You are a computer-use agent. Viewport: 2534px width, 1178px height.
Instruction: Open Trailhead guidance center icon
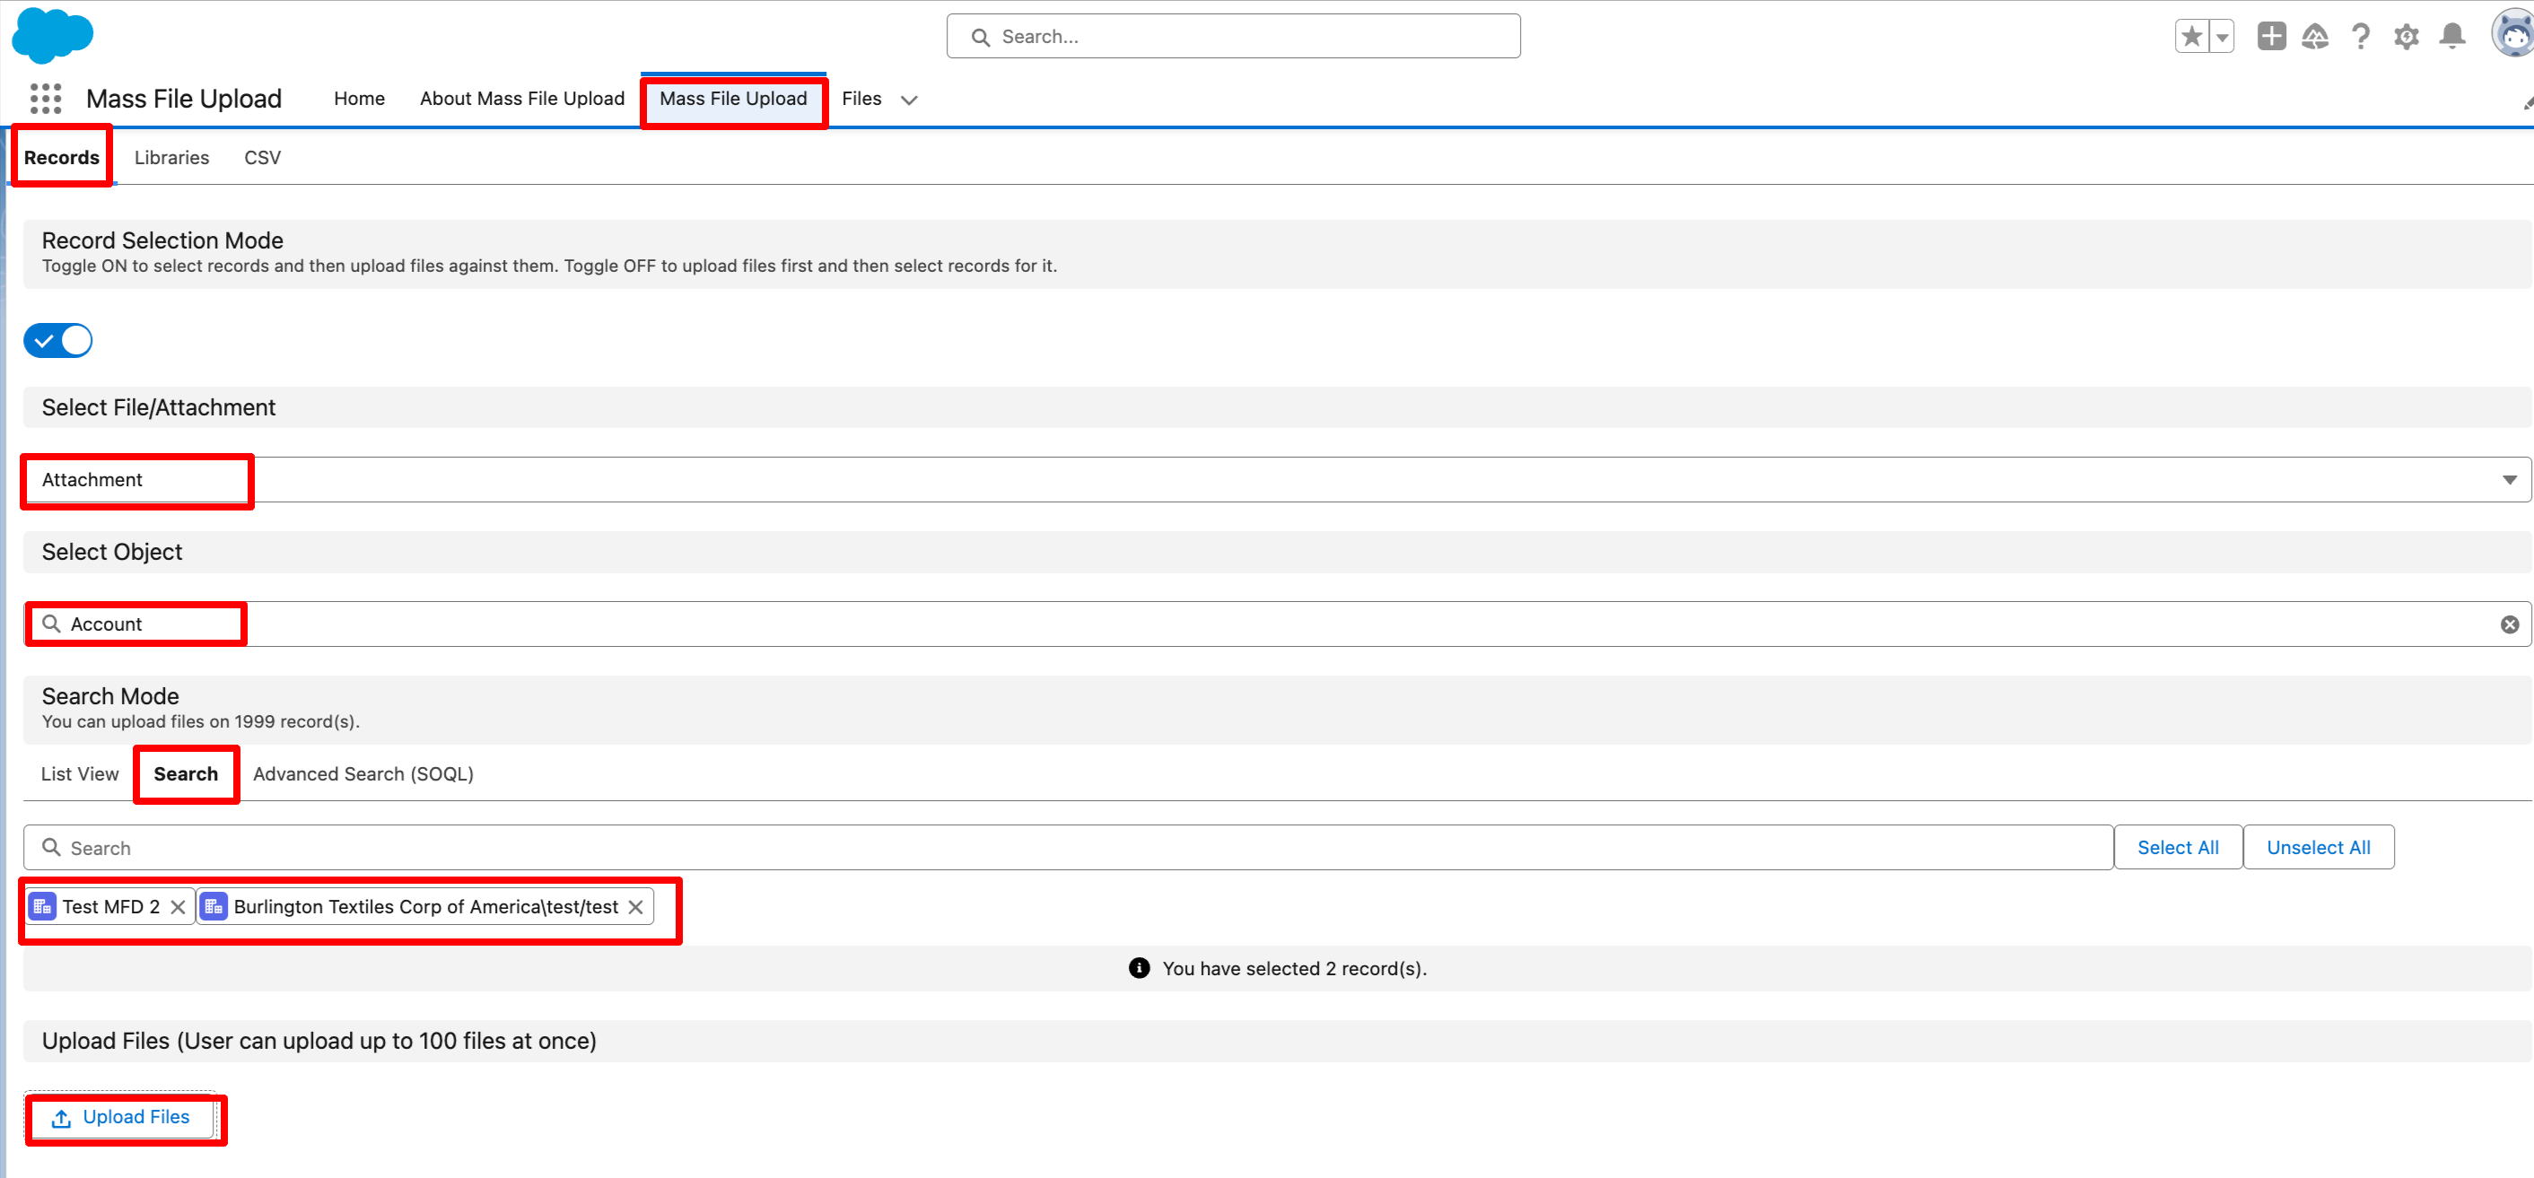click(2315, 37)
